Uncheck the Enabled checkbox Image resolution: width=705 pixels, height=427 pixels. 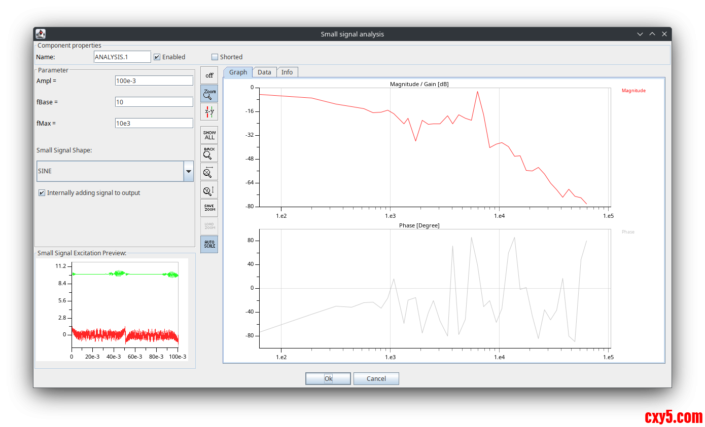point(157,57)
